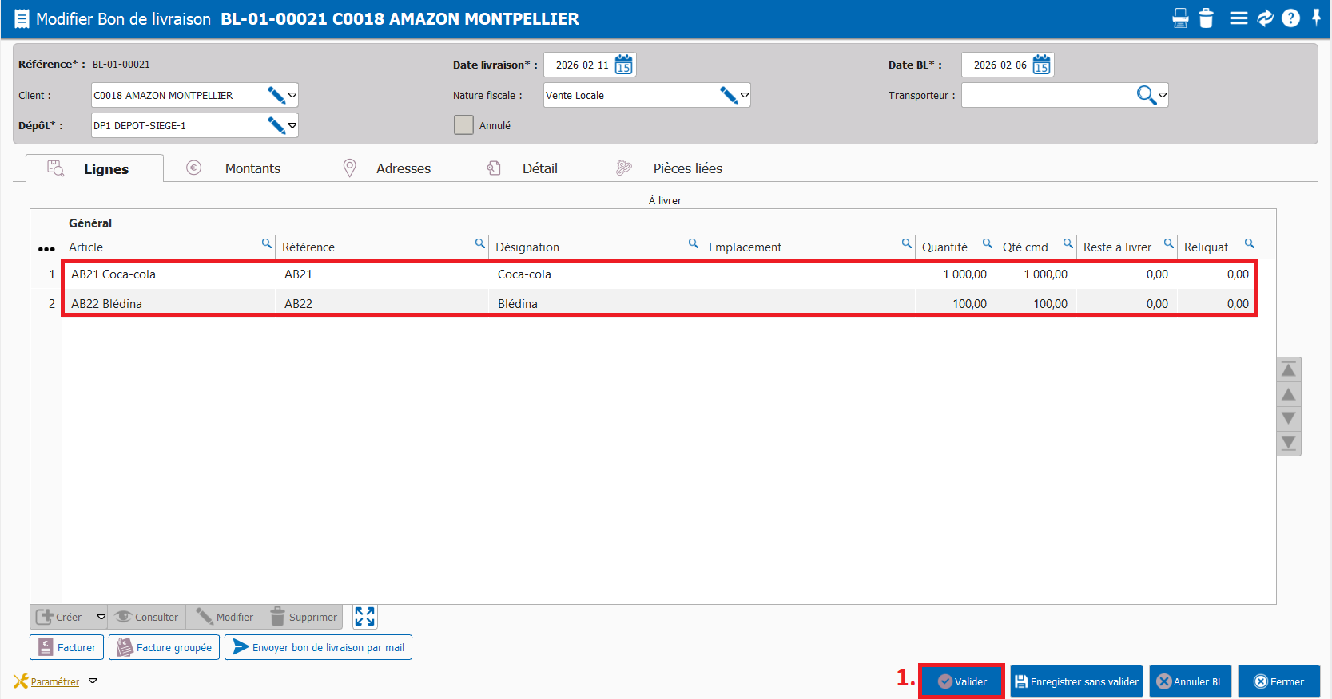Viewport: 1332px width, 699px height.
Task: Open the Créer button dropdown arrow
Action: 101,617
